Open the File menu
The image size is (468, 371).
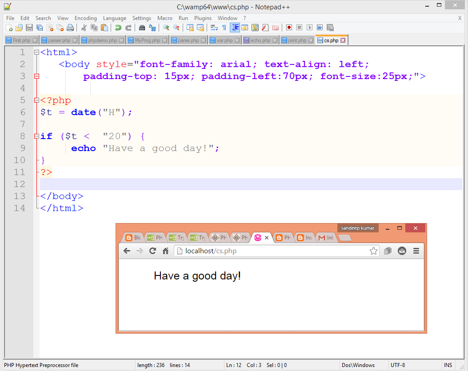tap(10, 18)
